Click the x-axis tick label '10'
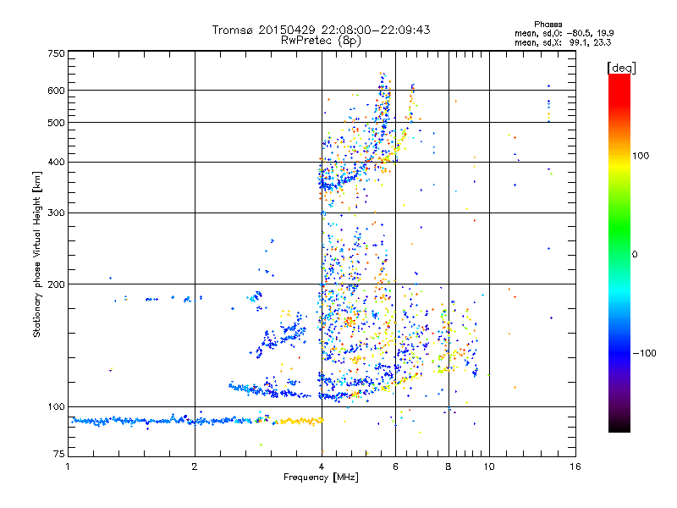Viewport: 677px width, 508px height. pos(489,467)
